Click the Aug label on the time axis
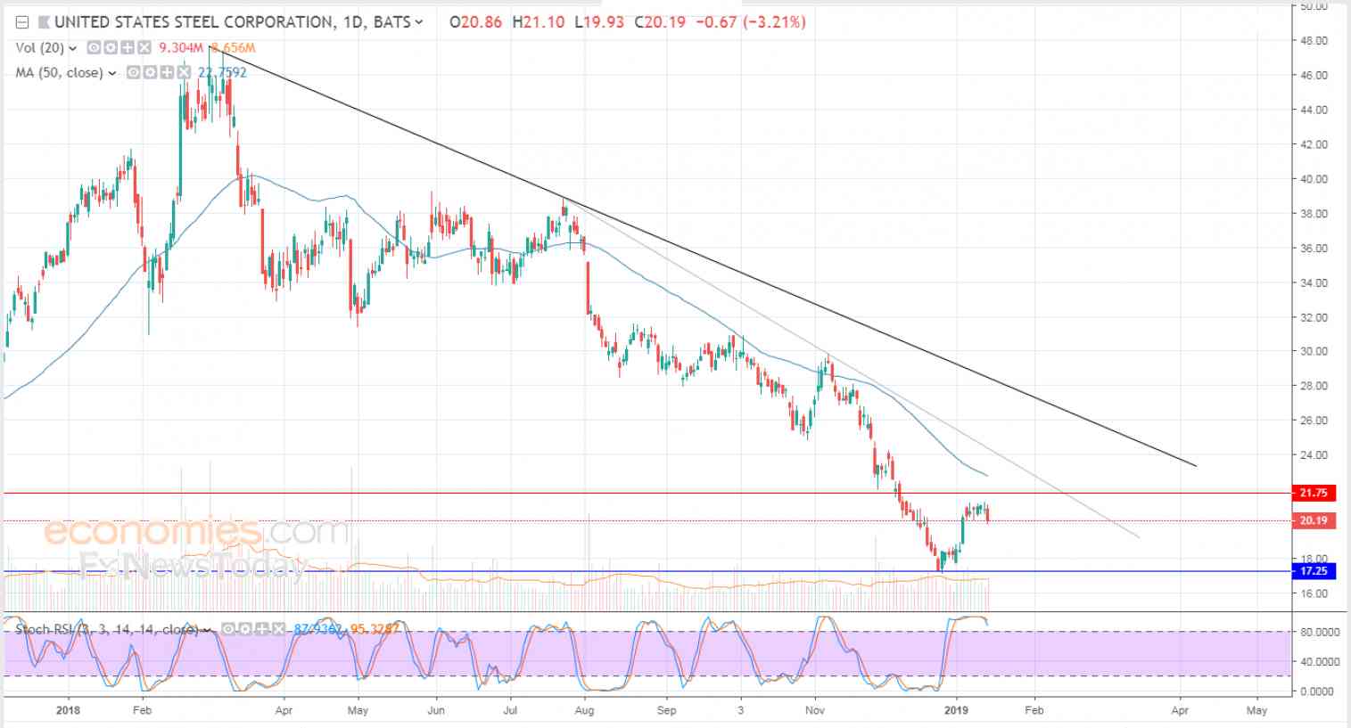 (584, 710)
